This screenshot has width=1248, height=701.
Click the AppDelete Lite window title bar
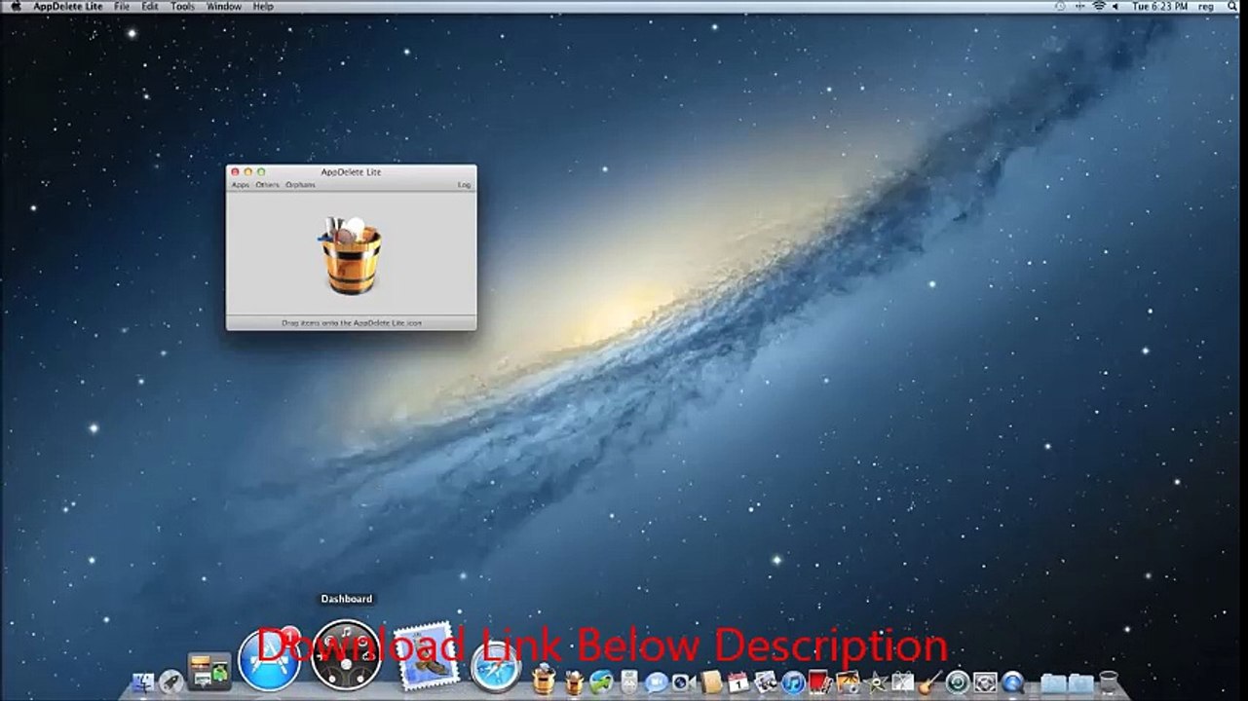click(352, 171)
